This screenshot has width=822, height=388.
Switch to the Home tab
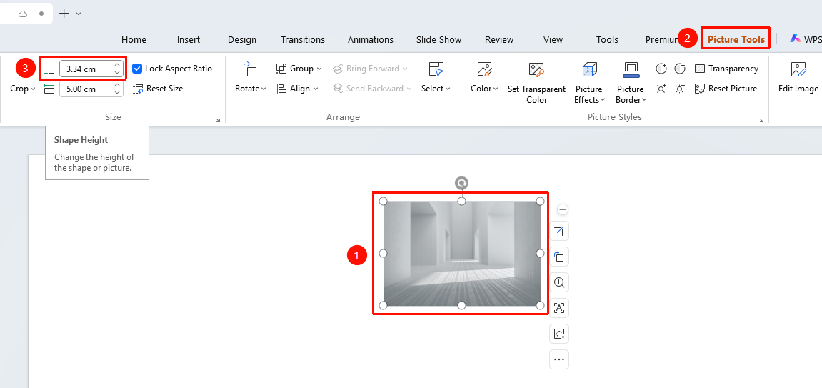(x=134, y=40)
